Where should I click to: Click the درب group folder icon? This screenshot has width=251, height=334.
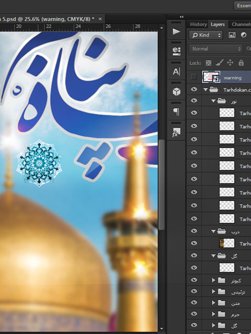click(x=222, y=231)
